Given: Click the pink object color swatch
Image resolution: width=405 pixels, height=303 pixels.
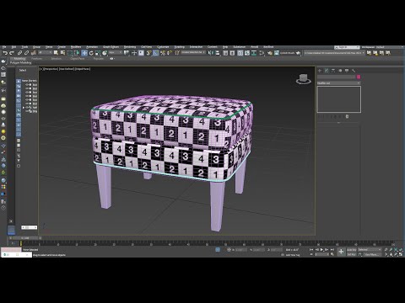Looking at the screenshot, I should pyautogui.click(x=359, y=77).
